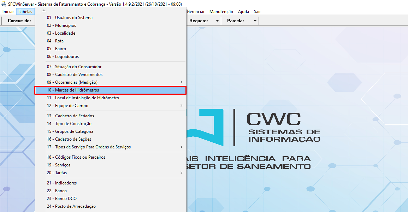
Task: Expand 17 - Tipos de Serviço submenu arrow
Action: 182,147
